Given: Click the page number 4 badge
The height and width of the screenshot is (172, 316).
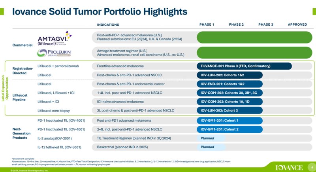Looking at the screenshot, I should point(311,167).
